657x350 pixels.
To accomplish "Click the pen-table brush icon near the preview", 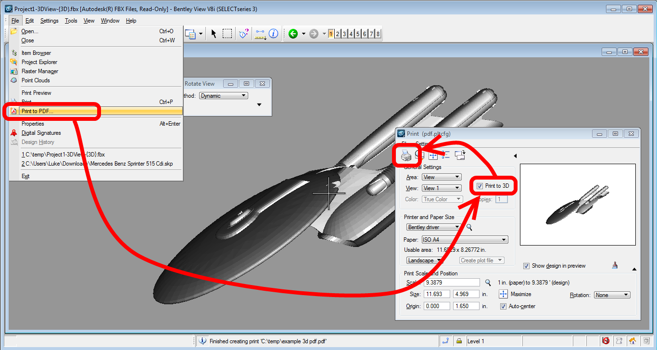I will coord(615,265).
